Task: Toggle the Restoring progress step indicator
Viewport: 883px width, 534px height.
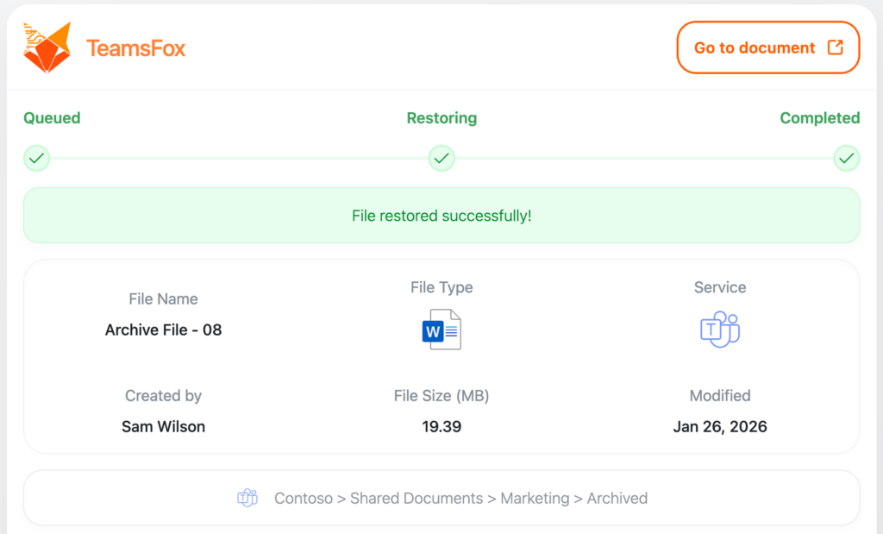Action: pos(441,158)
